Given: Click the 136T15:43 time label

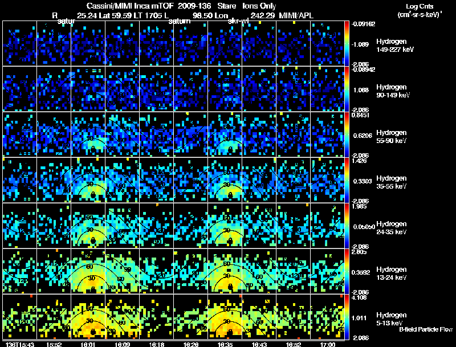Looking at the screenshot, I should [20, 345].
